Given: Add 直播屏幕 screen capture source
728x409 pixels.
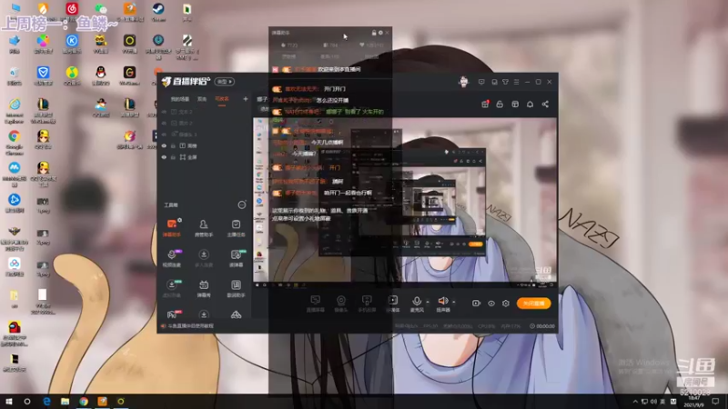Looking at the screenshot, I should point(315,304).
